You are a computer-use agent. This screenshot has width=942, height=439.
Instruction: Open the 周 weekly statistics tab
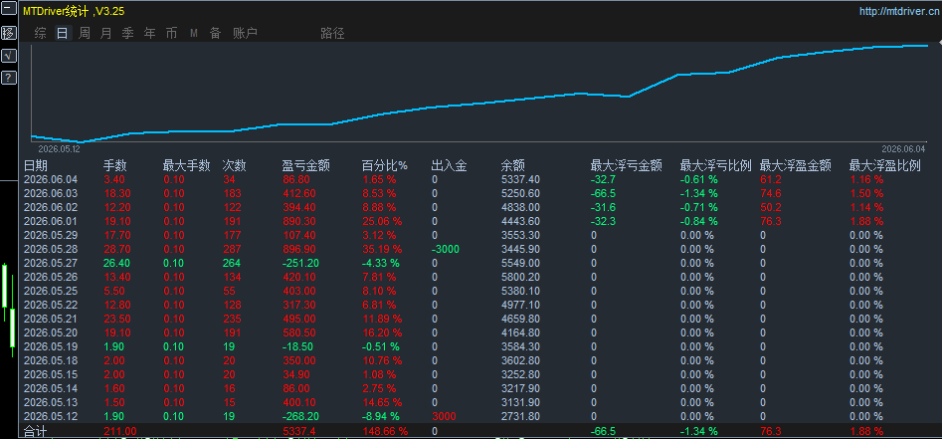(x=85, y=33)
